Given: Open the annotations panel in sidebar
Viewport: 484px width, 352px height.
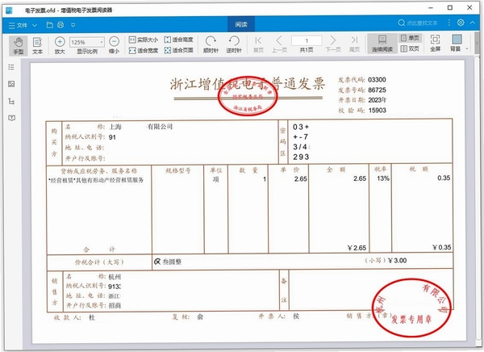Looking at the screenshot, I should click(x=11, y=118).
